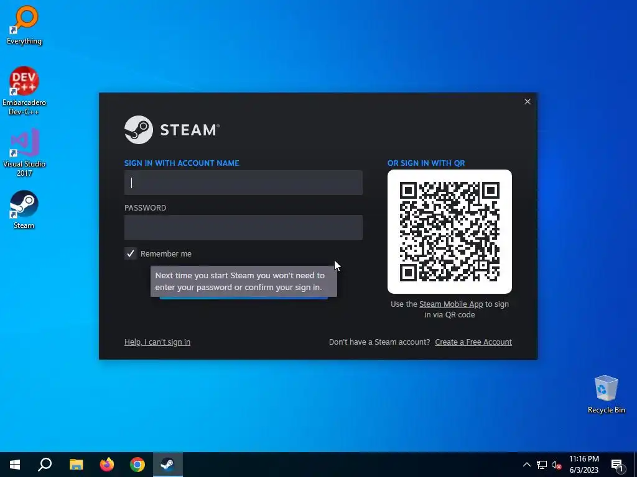Click the muted volume tray icon

coord(557,465)
